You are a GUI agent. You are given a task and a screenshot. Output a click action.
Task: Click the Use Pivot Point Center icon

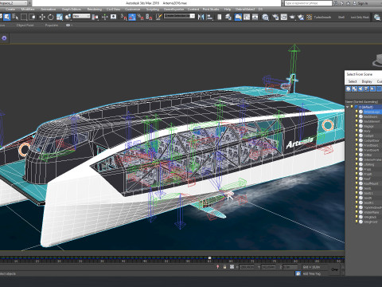(x=95, y=17)
